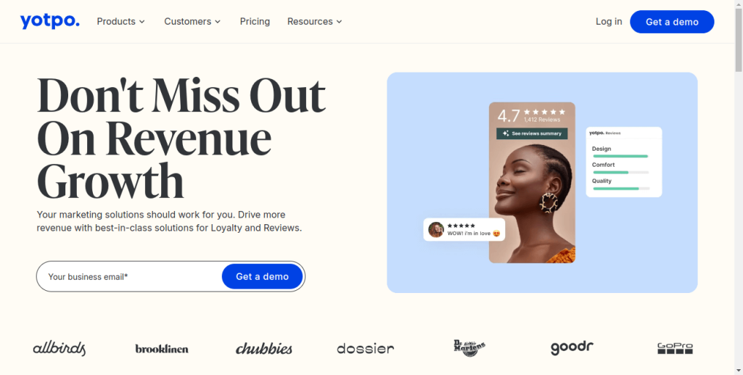Click the See reviews summary badge

(532, 133)
